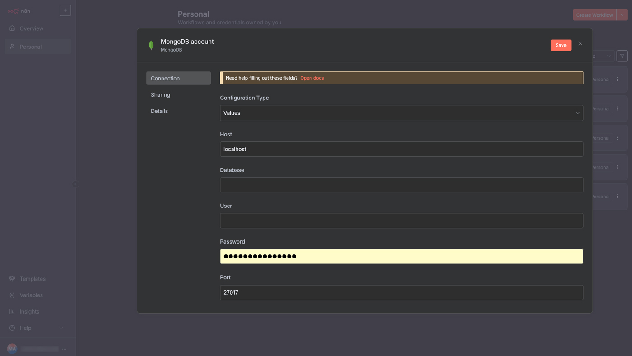Viewport: 632px width, 356px height.
Task: Focus the User input field
Action: point(401,220)
